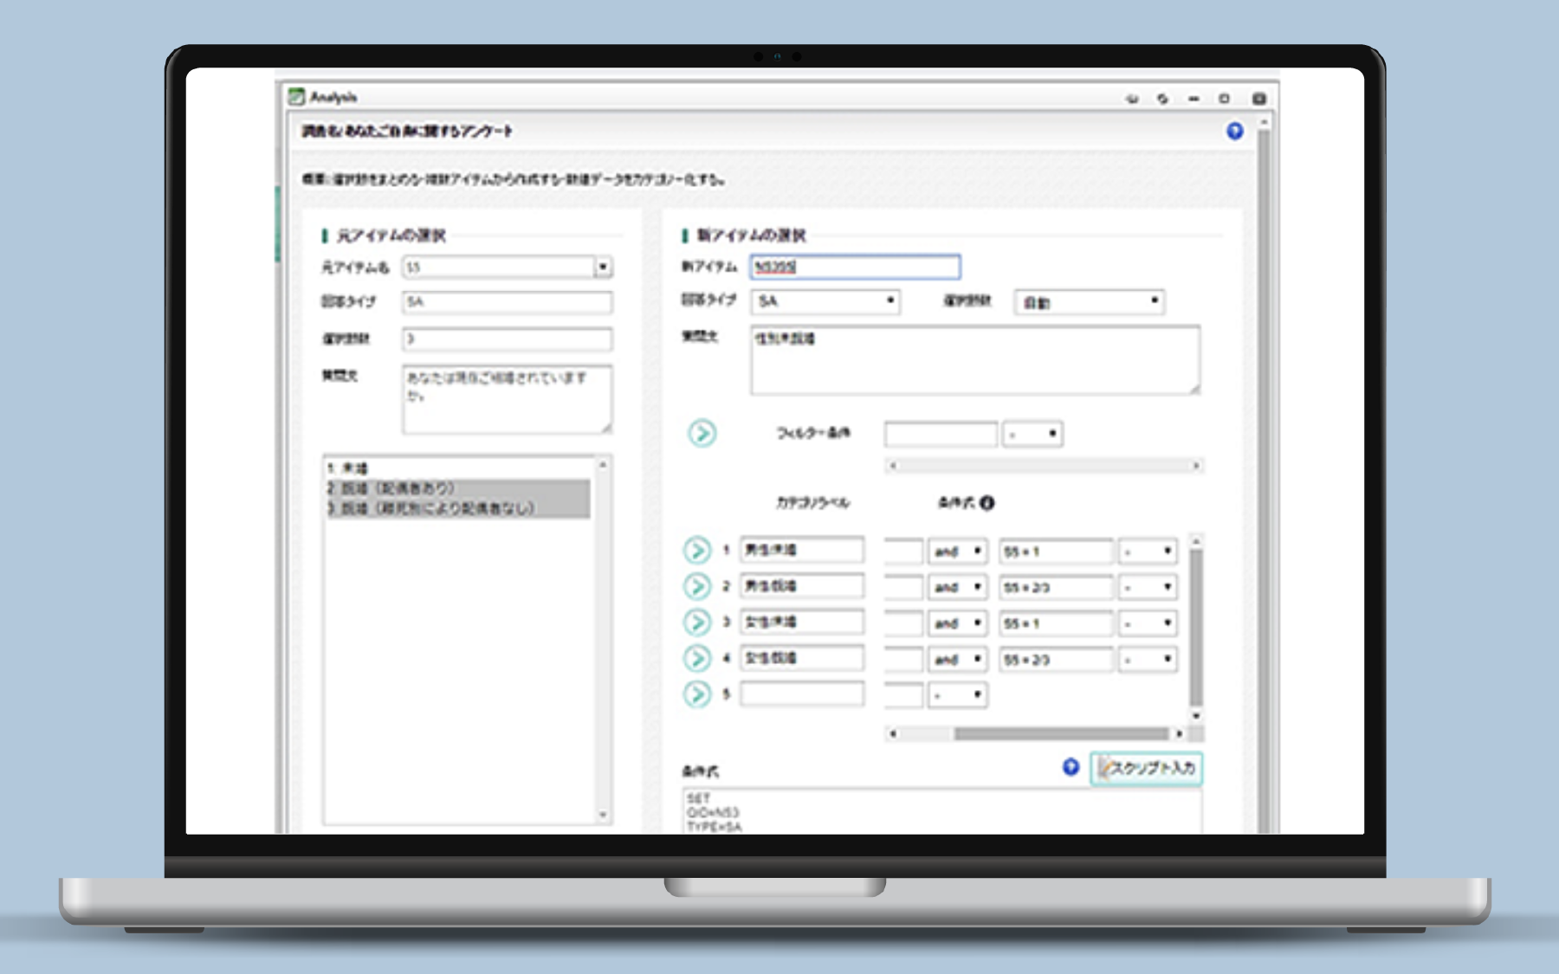
Task: Click the arrow icon beside フィルター条件
Action: [702, 433]
